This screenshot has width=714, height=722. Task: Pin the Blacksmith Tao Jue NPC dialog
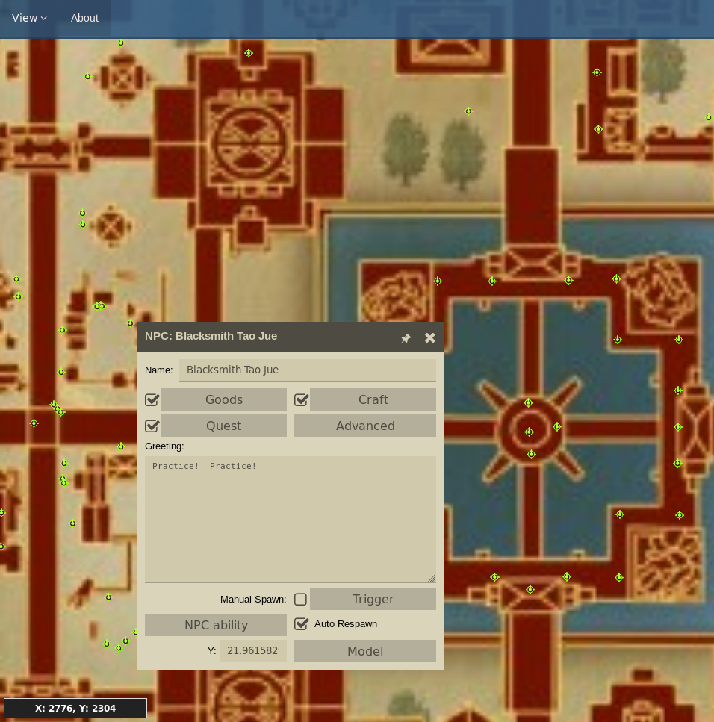pyautogui.click(x=406, y=338)
